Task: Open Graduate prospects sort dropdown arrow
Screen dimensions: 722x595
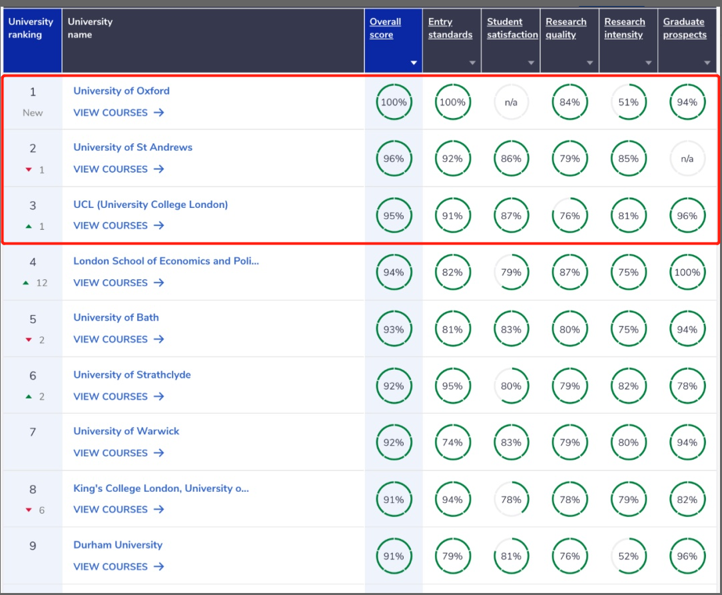Action: click(x=707, y=63)
